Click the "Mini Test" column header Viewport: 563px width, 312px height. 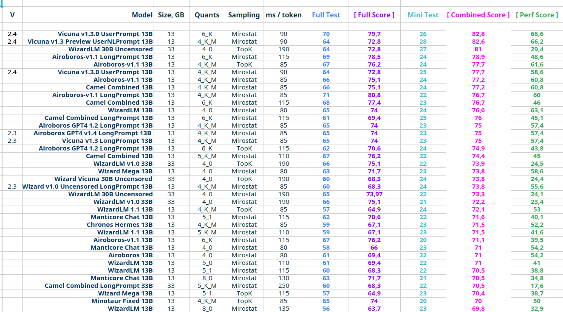pos(423,15)
